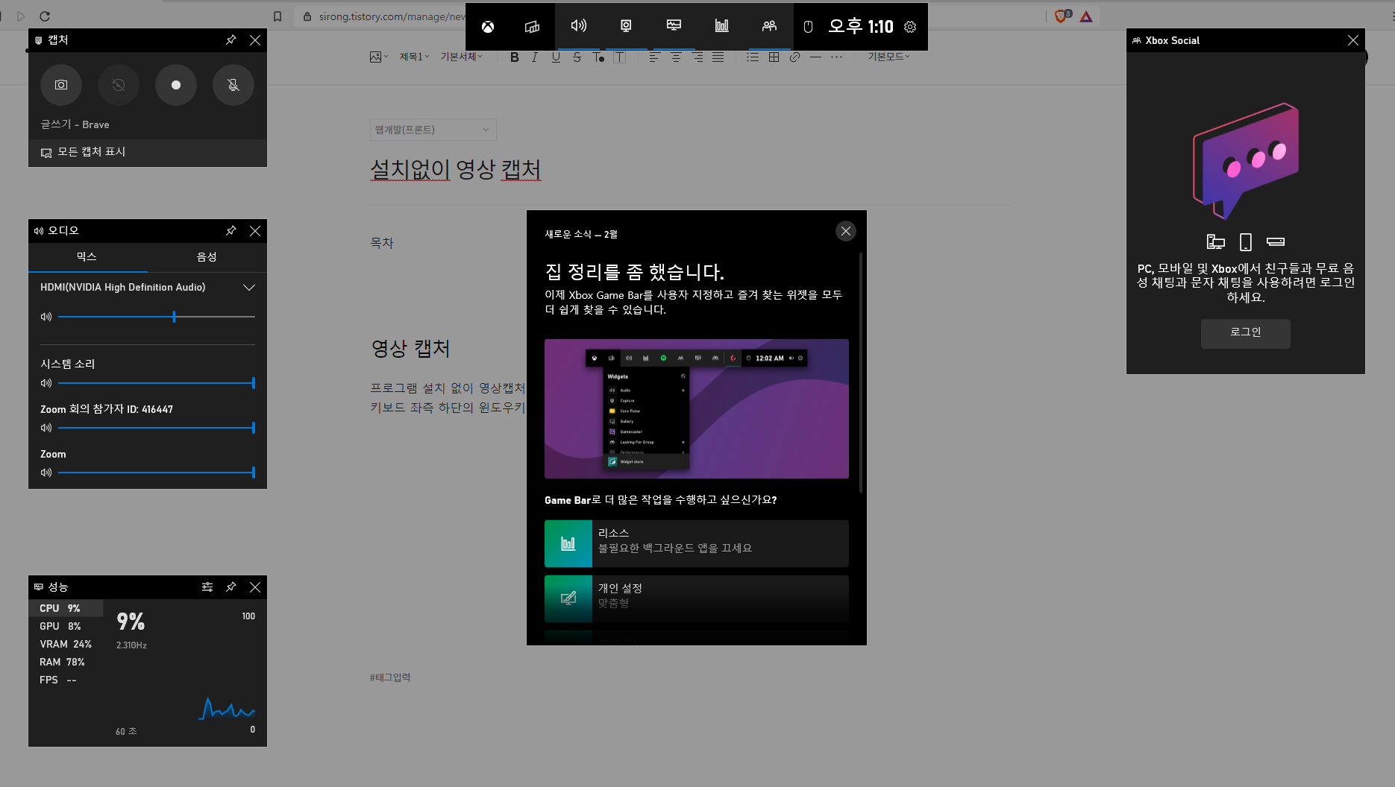Open the 웹개발(프론트) category dropdown
The image size is (1395, 787).
[433, 130]
